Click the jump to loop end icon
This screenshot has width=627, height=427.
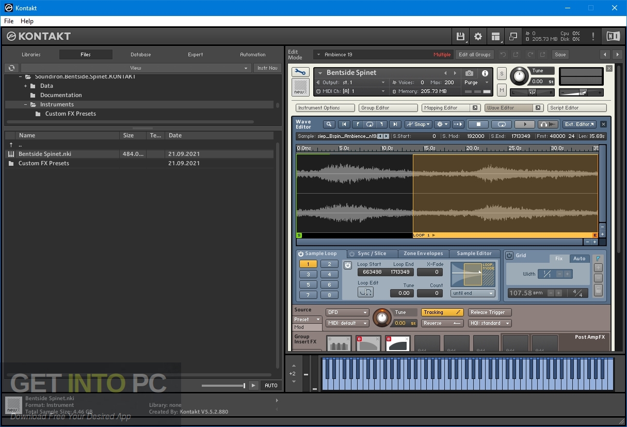[382, 124]
